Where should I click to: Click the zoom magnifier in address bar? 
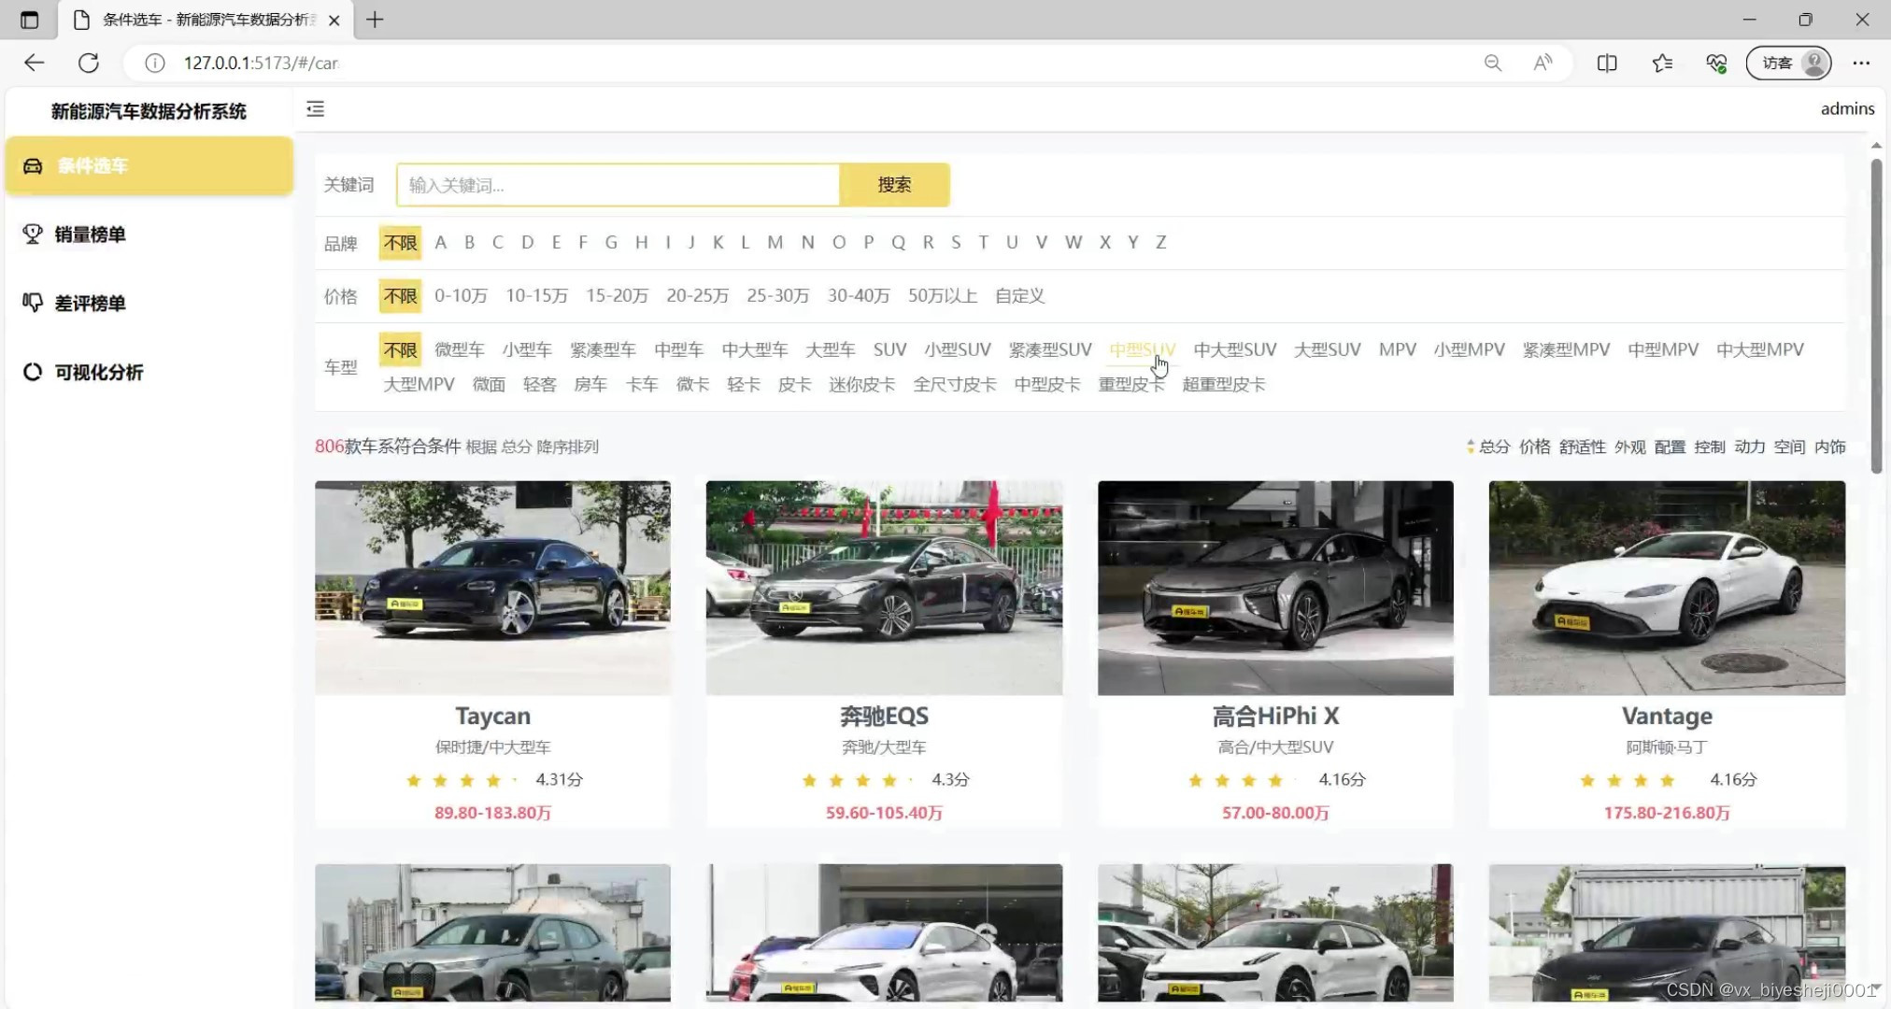click(1493, 63)
